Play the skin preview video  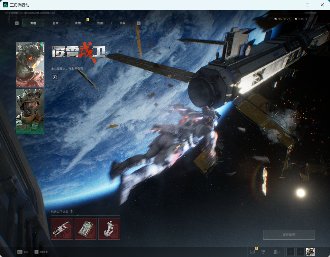(x=55, y=77)
